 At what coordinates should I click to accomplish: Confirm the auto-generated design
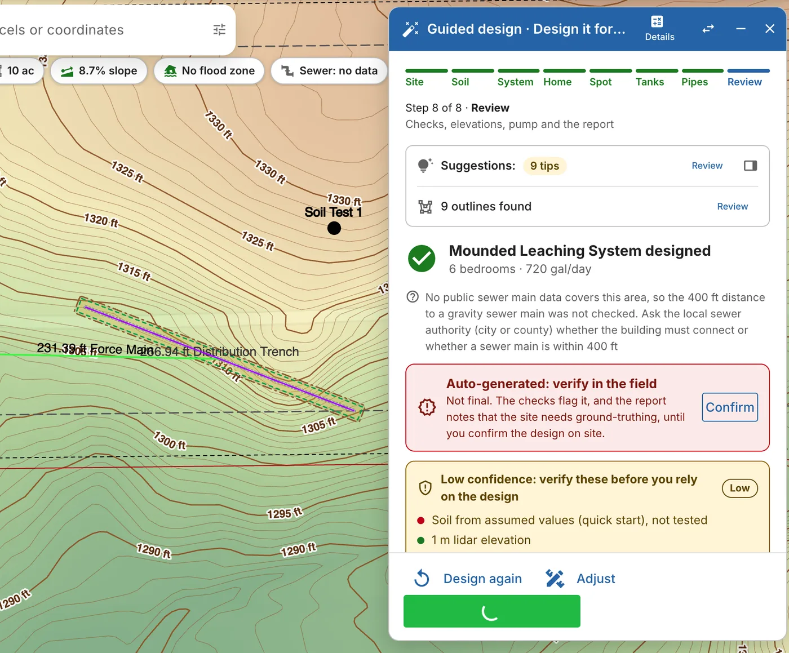tap(730, 407)
